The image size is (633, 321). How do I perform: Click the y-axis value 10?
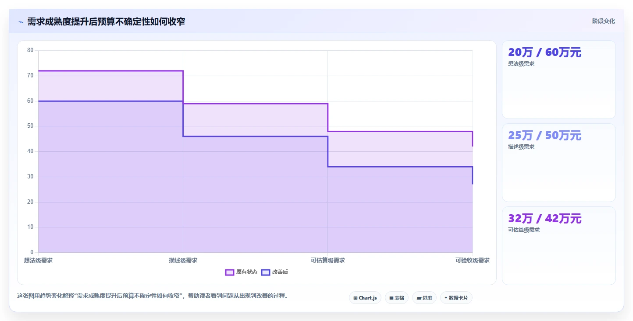click(30, 227)
